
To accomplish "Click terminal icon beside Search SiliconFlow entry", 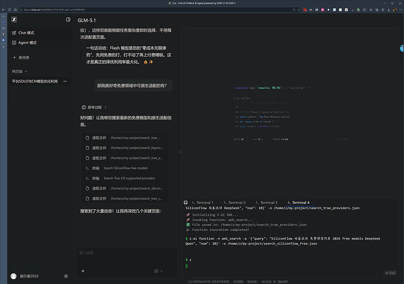I will click(87, 168).
